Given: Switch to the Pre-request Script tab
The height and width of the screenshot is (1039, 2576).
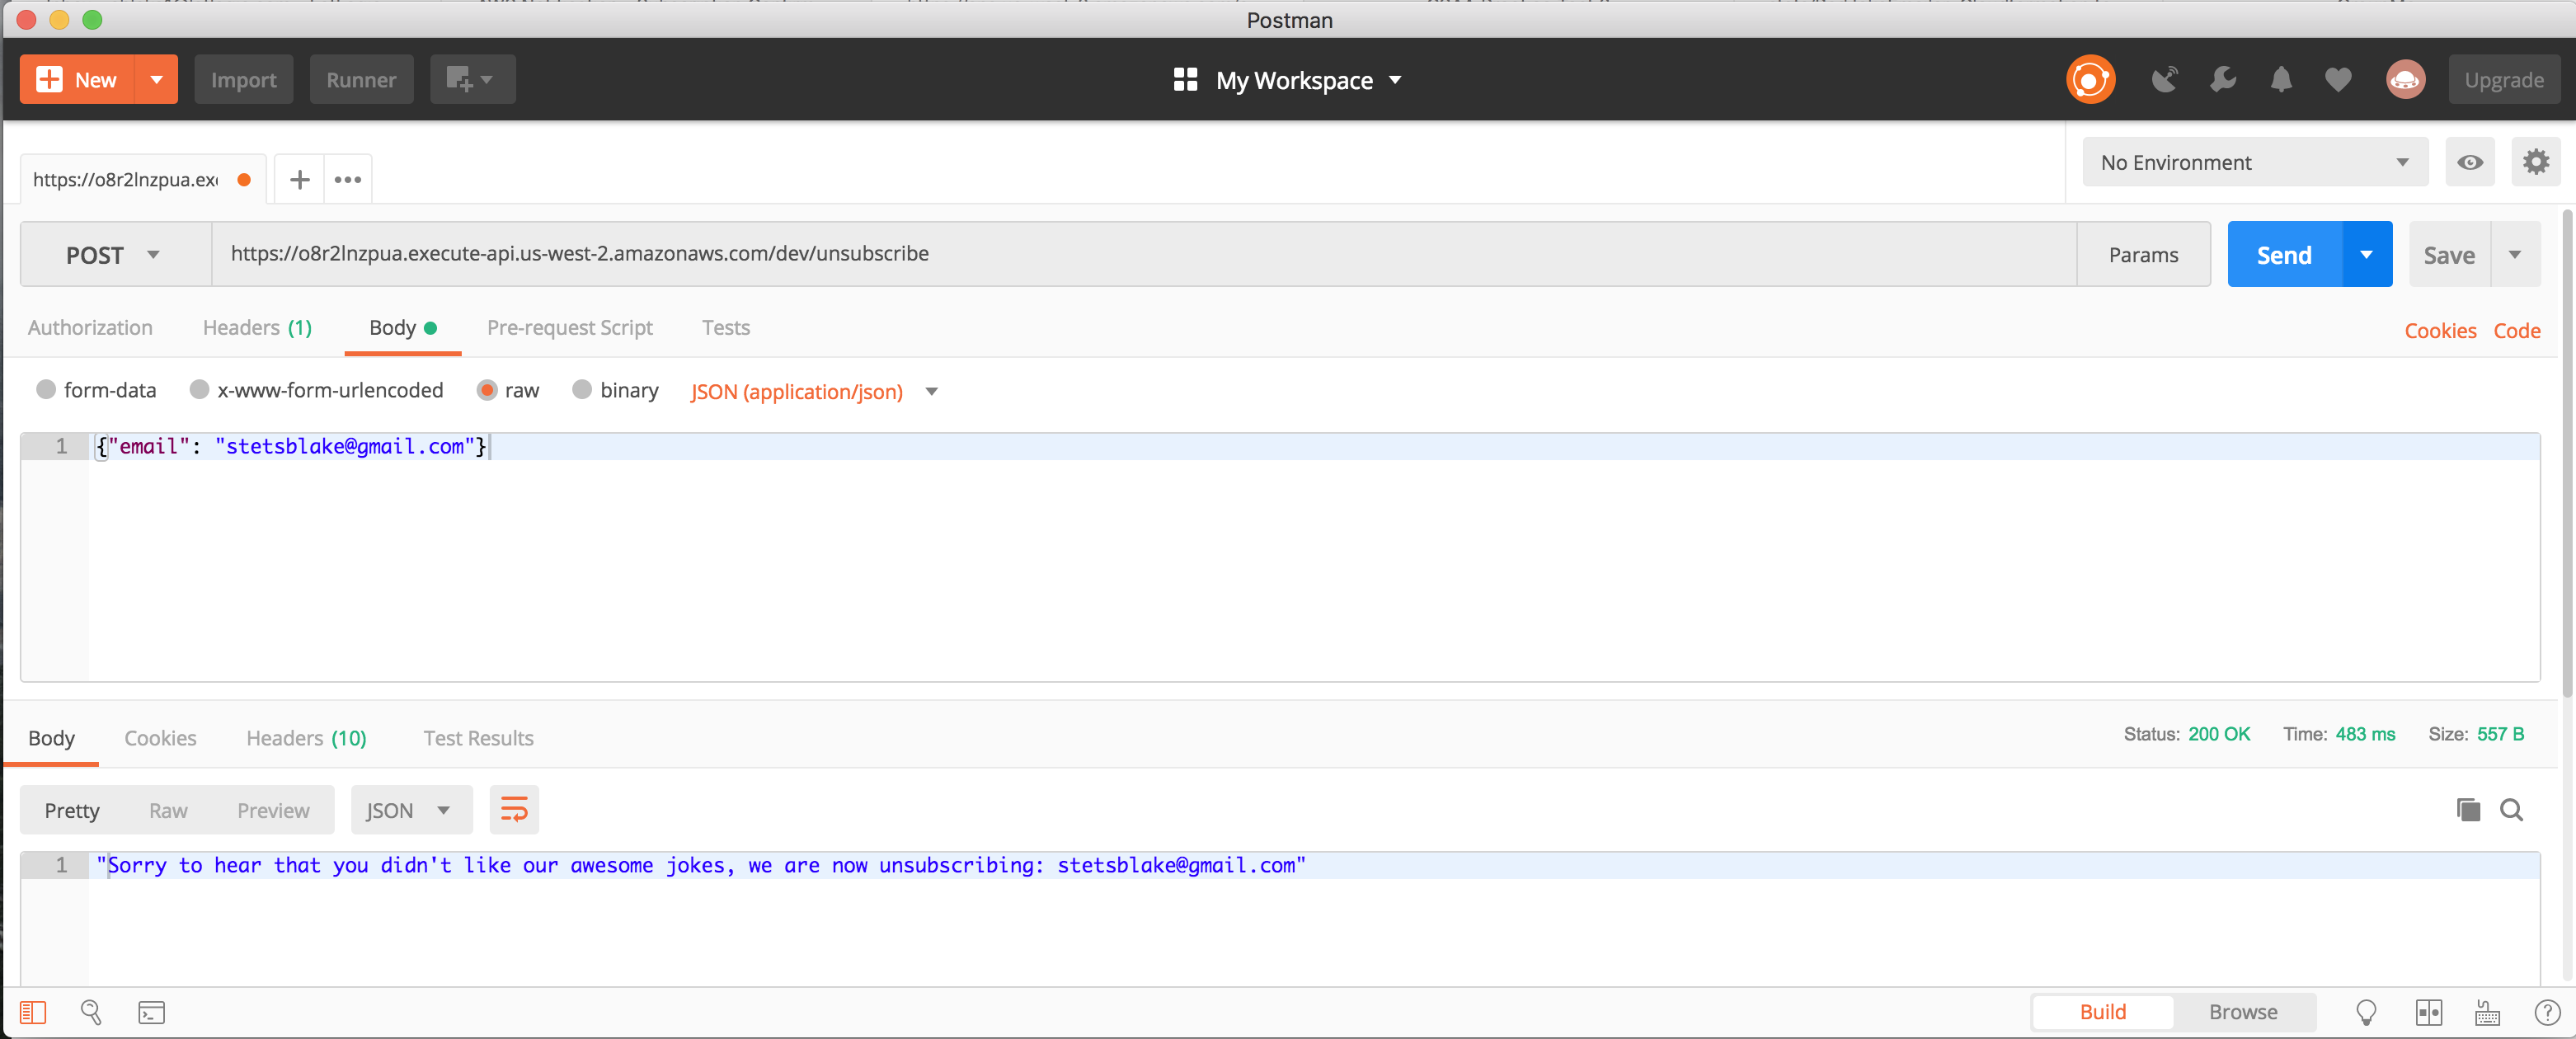Looking at the screenshot, I should click(x=569, y=328).
